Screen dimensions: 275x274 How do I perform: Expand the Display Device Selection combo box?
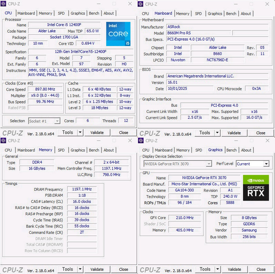(209, 164)
